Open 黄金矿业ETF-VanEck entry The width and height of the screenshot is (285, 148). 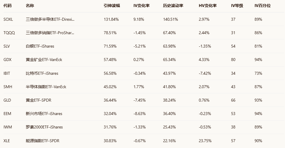click(x=44, y=60)
